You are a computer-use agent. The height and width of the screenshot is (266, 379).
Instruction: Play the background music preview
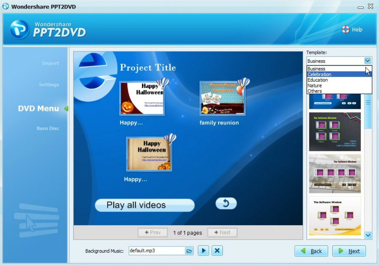[203, 250]
